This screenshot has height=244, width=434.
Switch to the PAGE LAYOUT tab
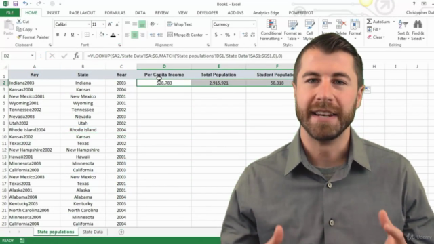click(x=82, y=13)
